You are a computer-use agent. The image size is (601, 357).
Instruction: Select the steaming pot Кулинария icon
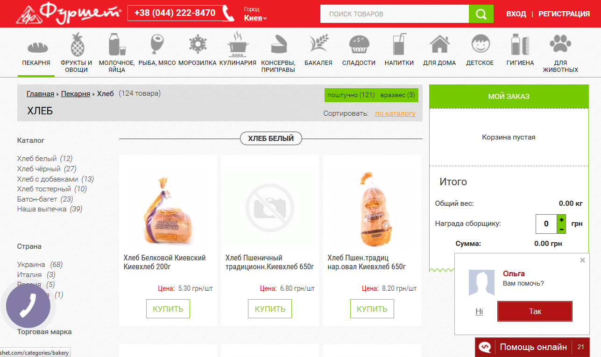(x=238, y=44)
